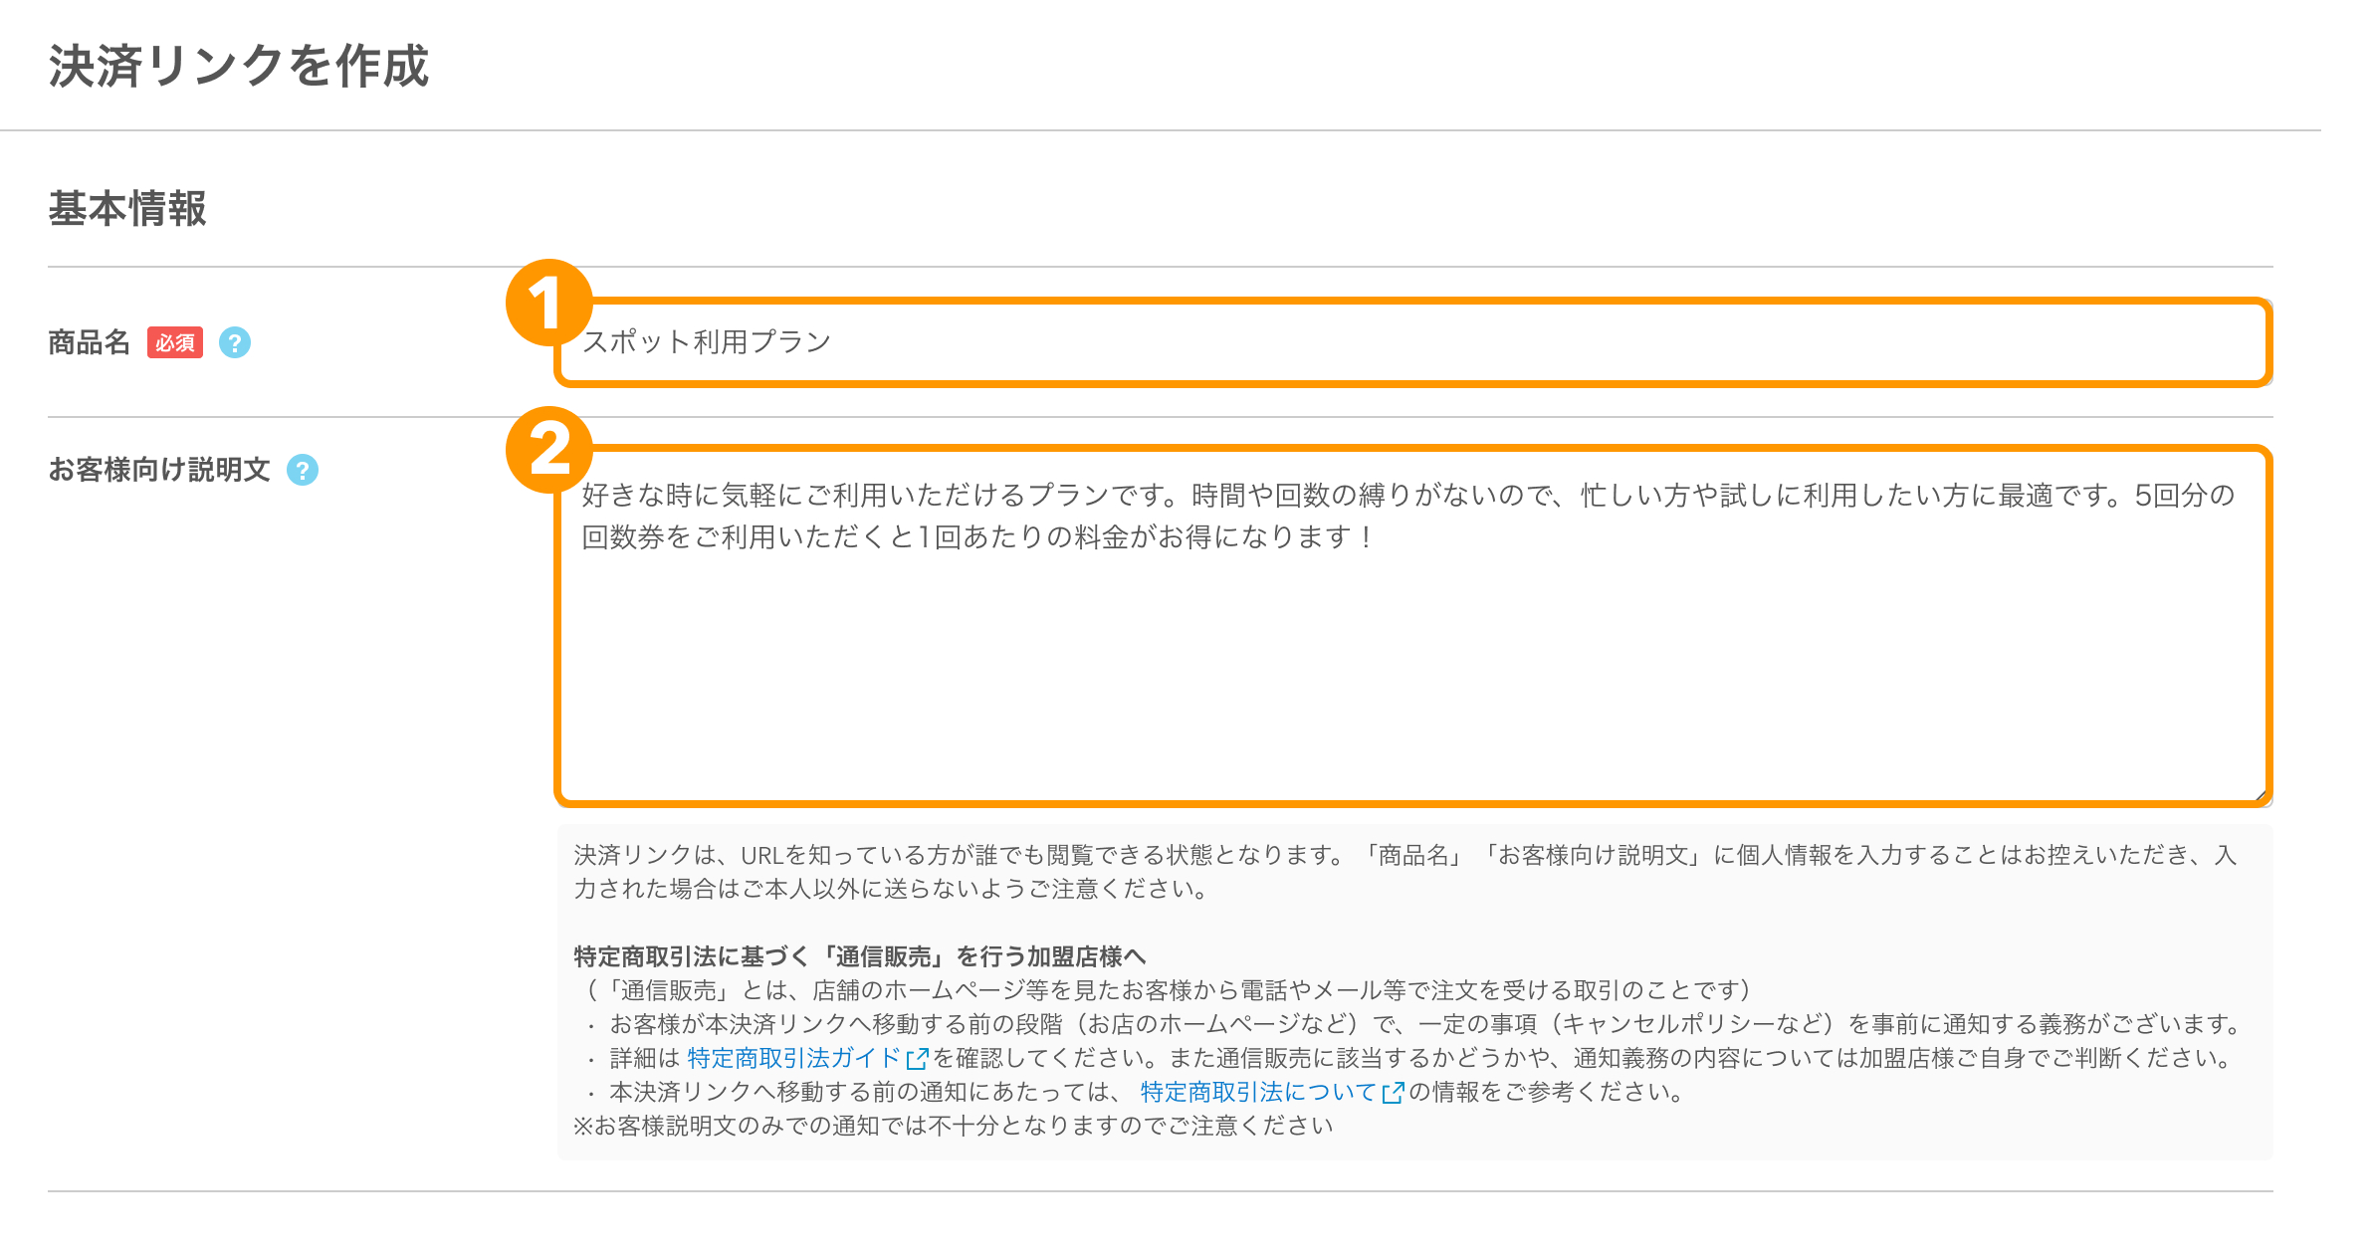Click external-link icon after 特定商取引法について
The image size is (2373, 1254).
(x=1393, y=1093)
